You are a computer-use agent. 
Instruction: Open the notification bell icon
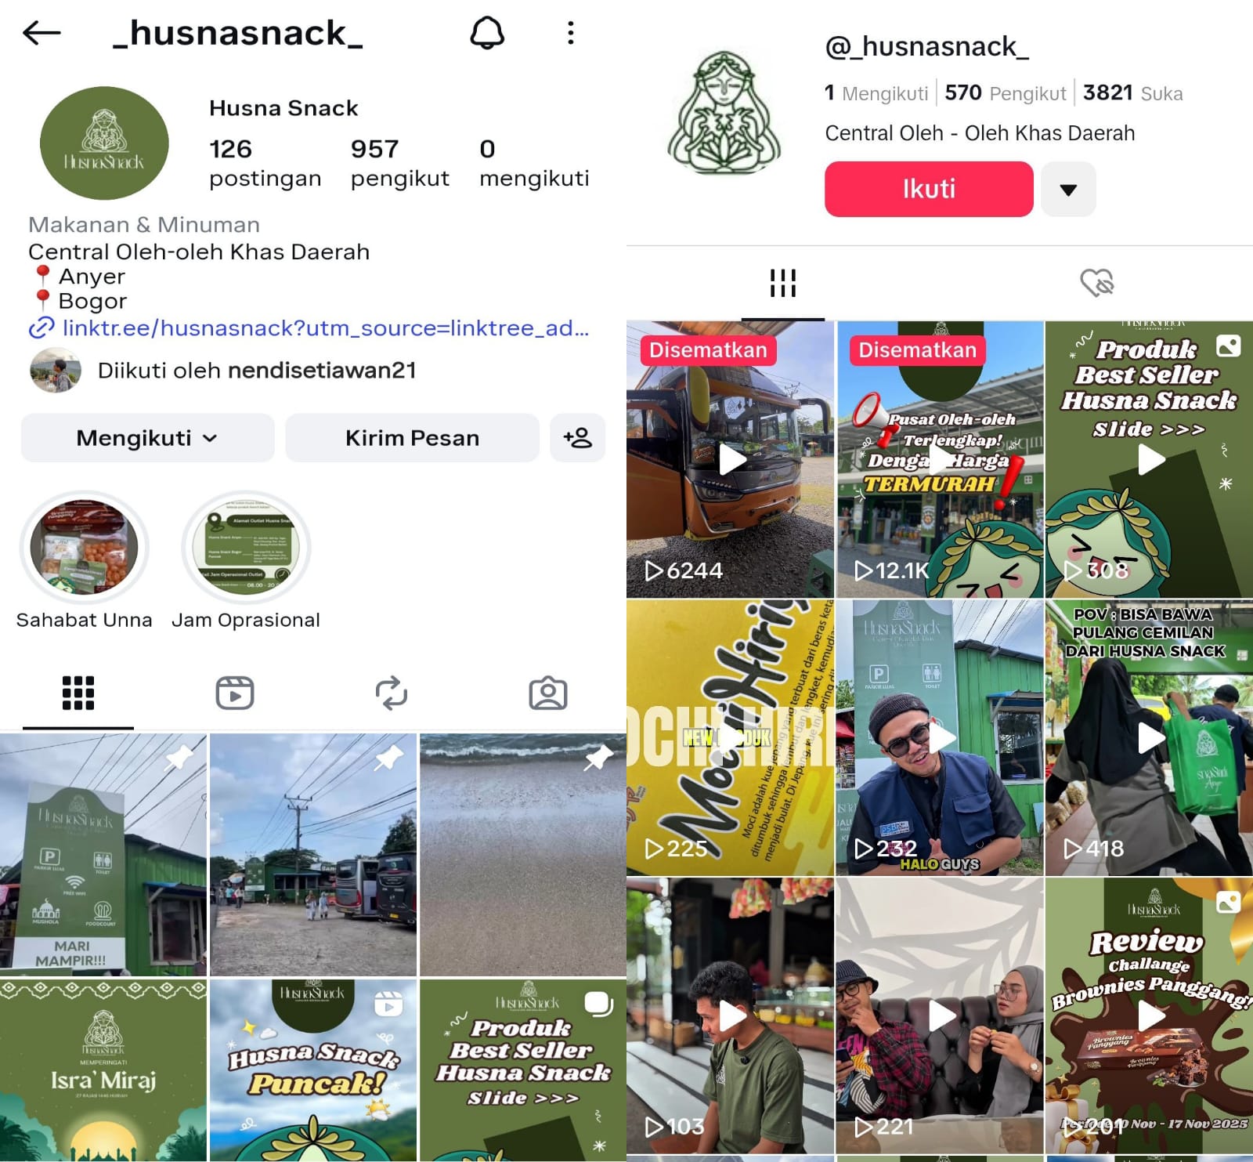(487, 33)
